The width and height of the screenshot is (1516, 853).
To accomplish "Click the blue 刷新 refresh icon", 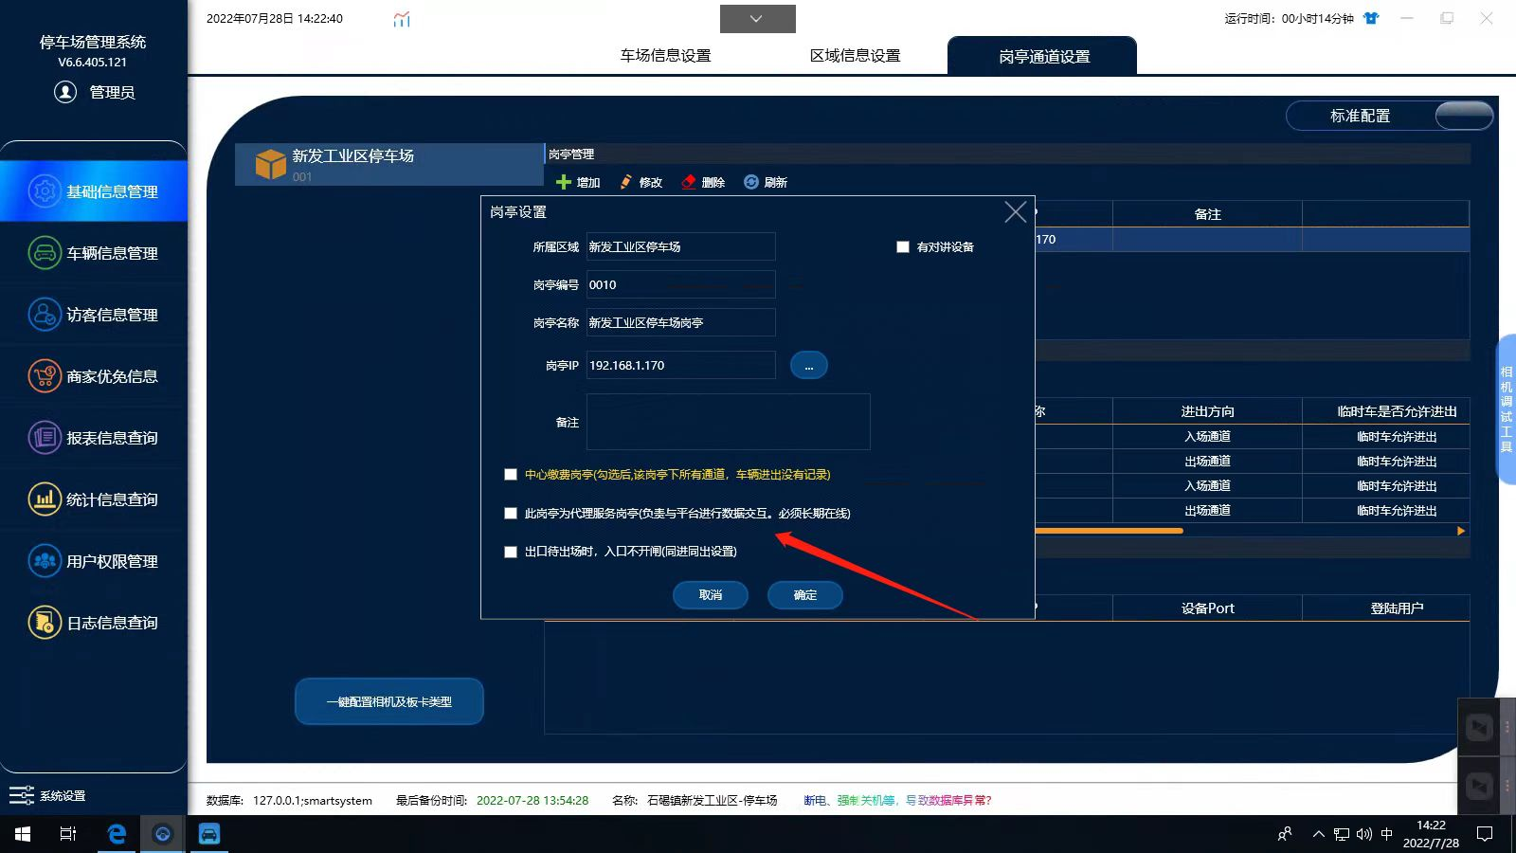I will [751, 182].
